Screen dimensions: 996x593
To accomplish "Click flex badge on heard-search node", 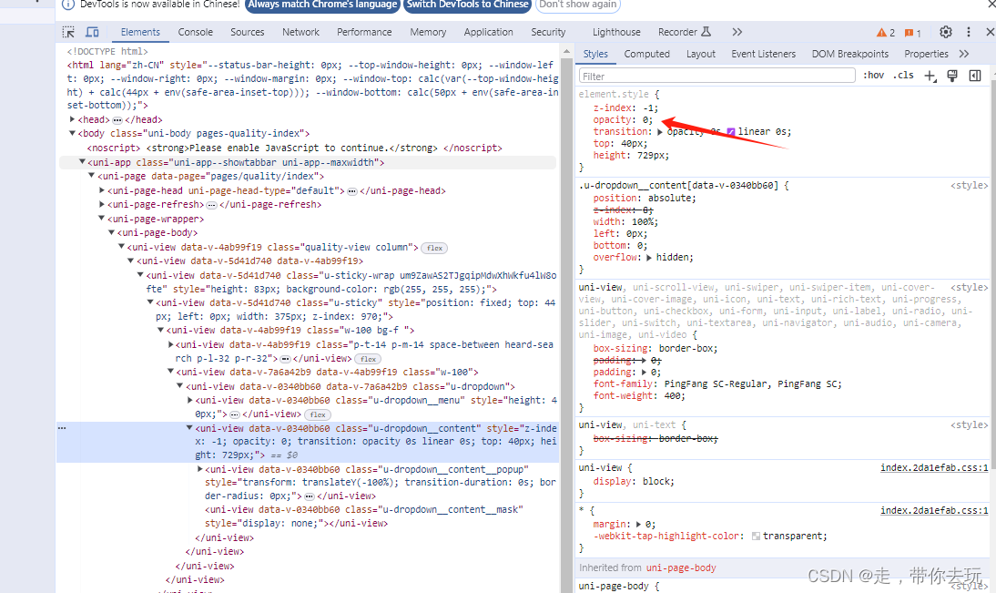I will [369, 359].
